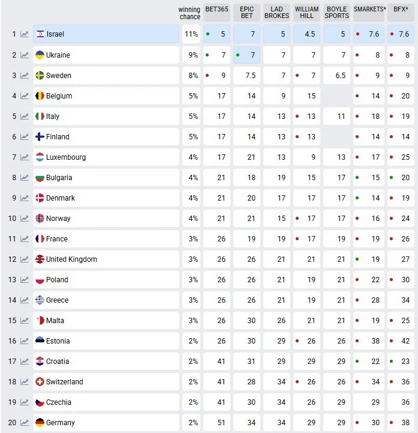This screenshot has height=433, width=418.
Task: Open the Finland country link
Action: [58, 137]
